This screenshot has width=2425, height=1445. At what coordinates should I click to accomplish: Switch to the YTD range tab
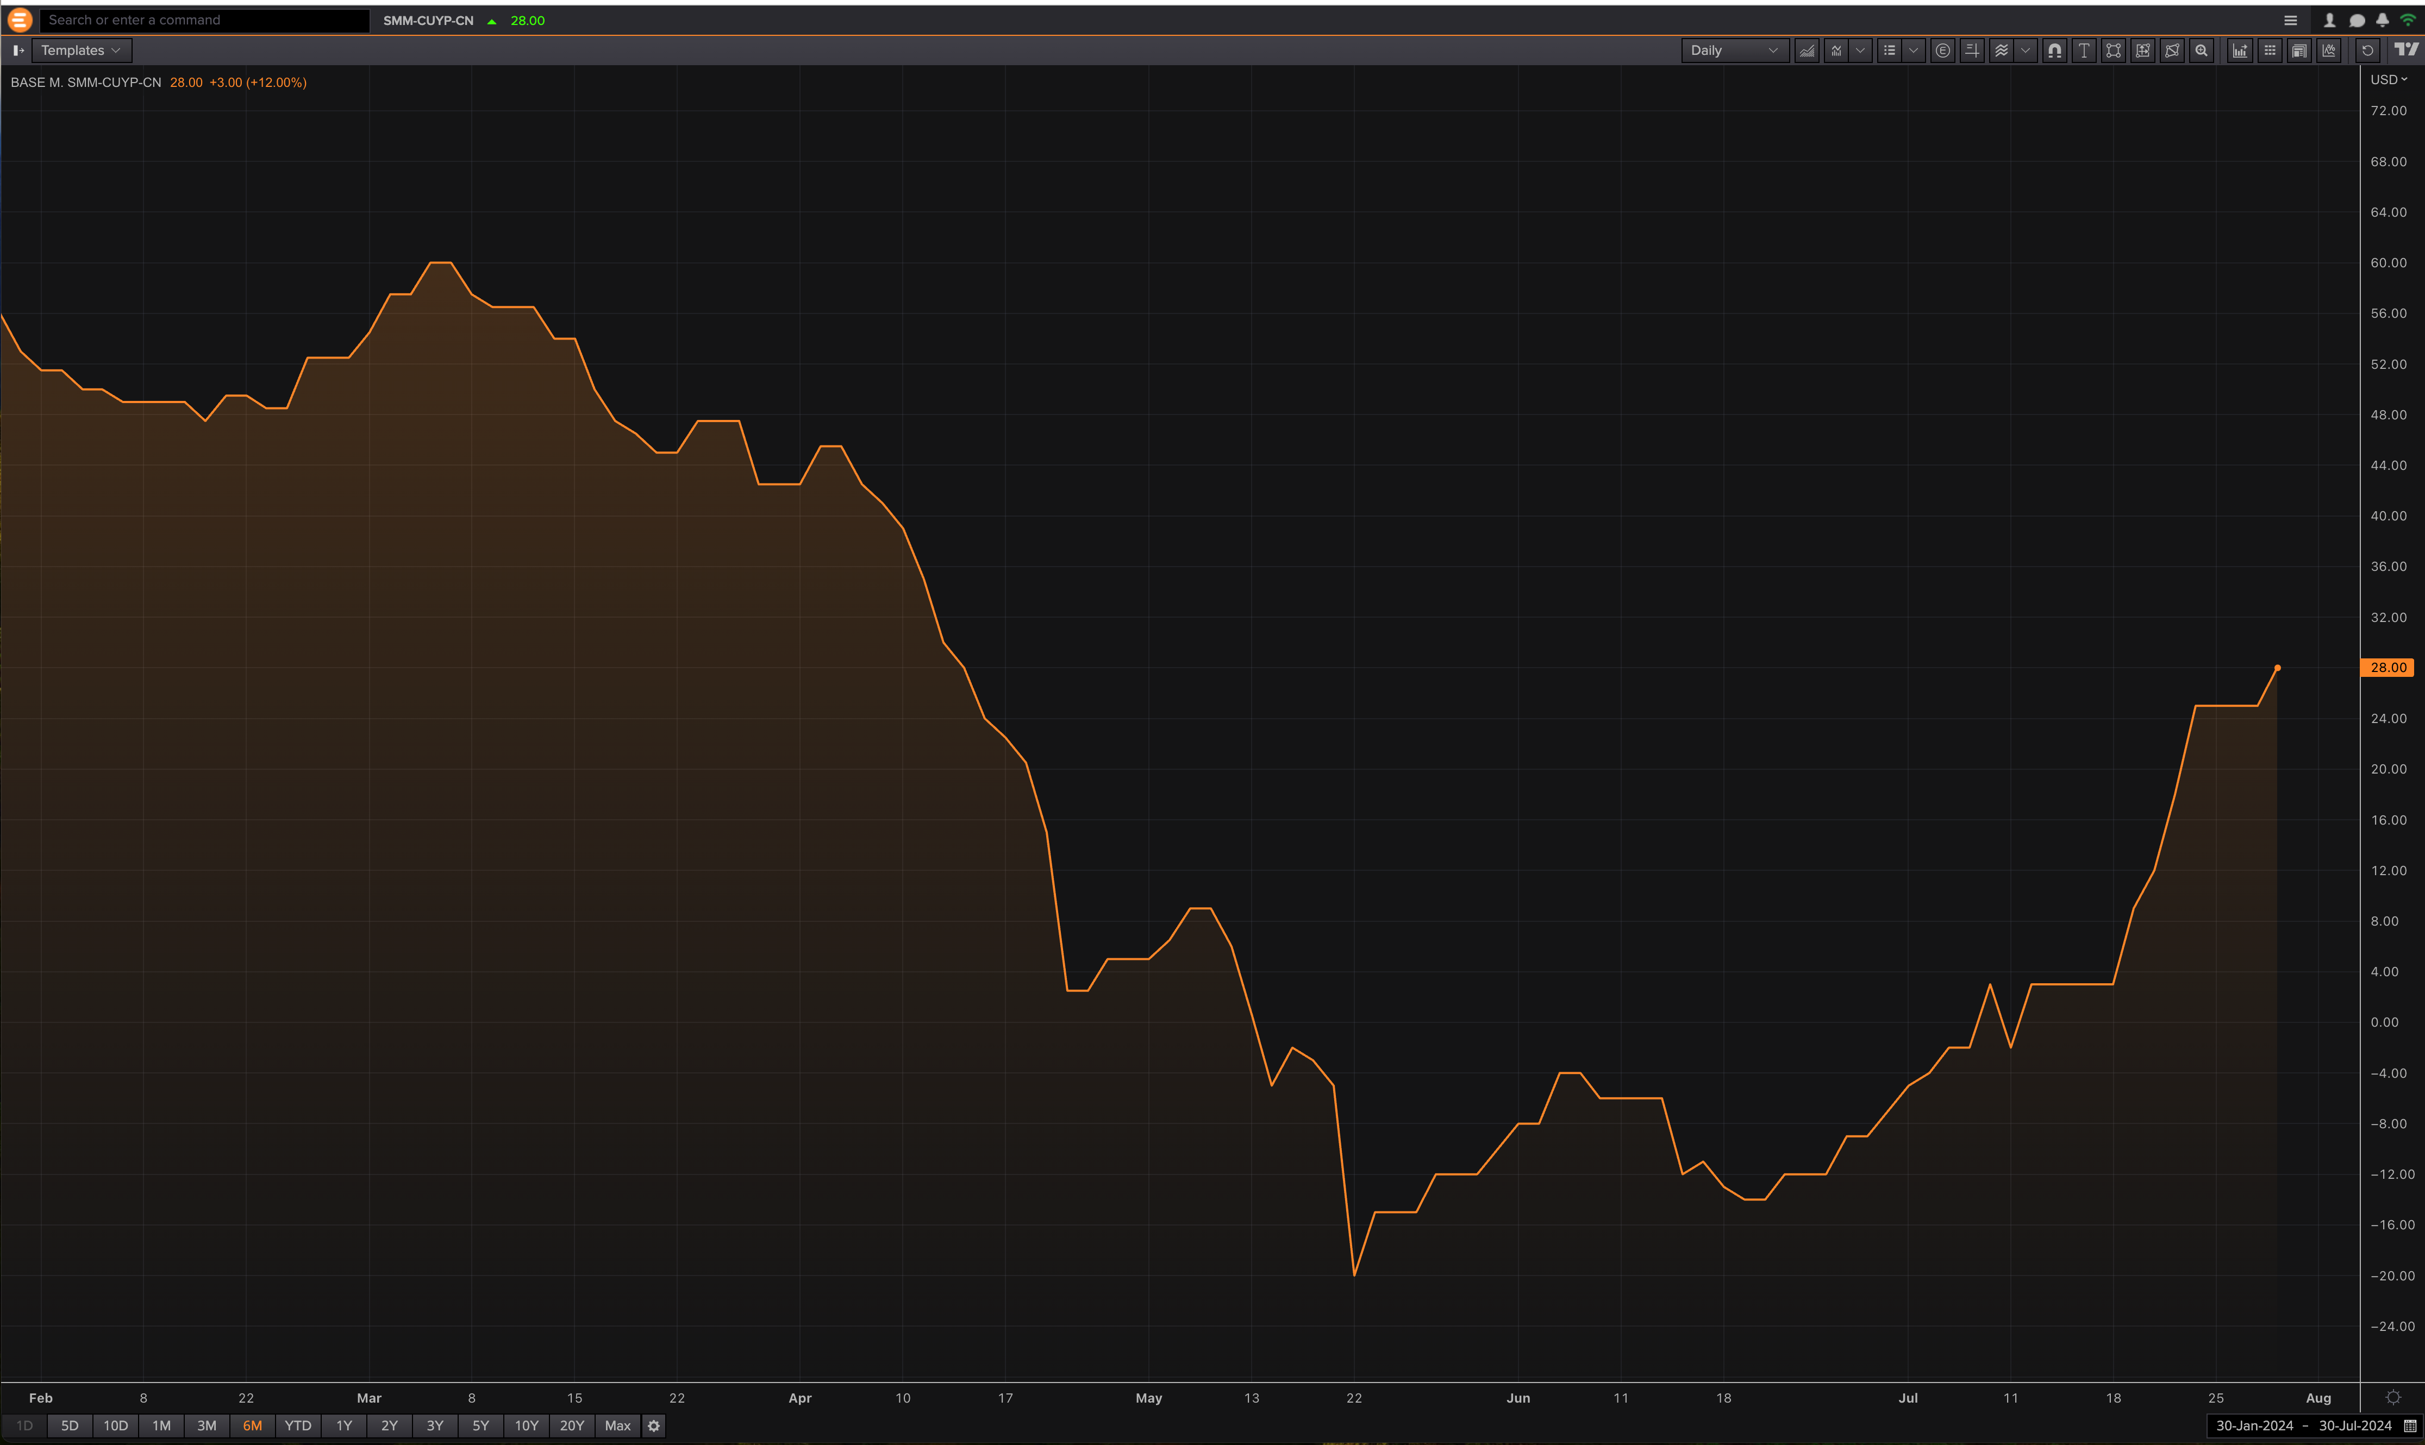(x=297, y=1425)
